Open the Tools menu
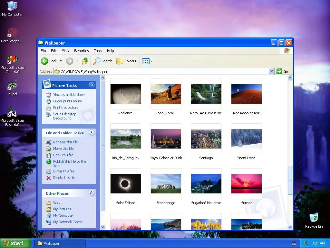 [98, 51]
